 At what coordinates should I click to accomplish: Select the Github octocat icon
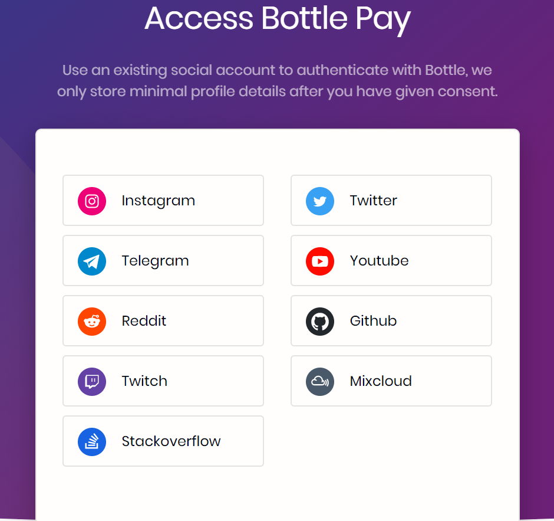tap(320, 321)
